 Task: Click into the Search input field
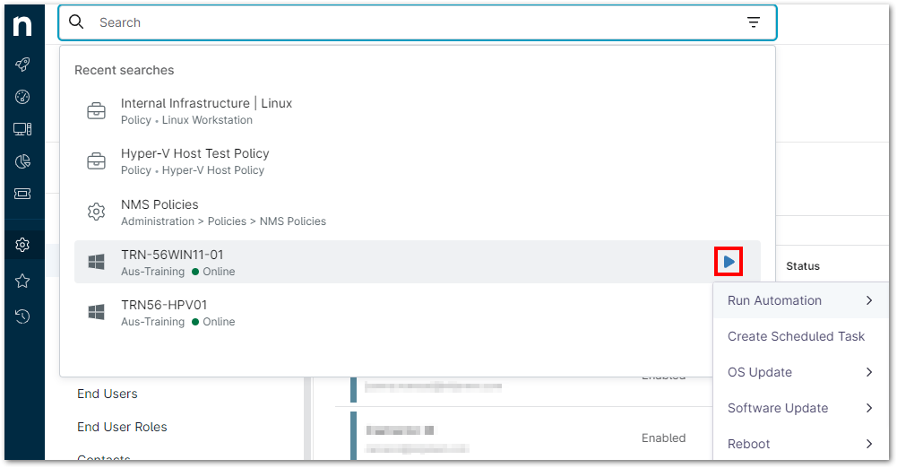tap(412, 22)
